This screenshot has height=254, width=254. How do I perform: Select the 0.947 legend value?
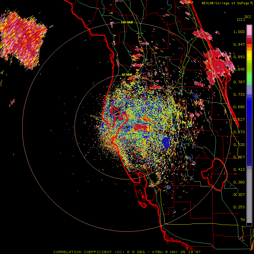click(x=239, y=44)
